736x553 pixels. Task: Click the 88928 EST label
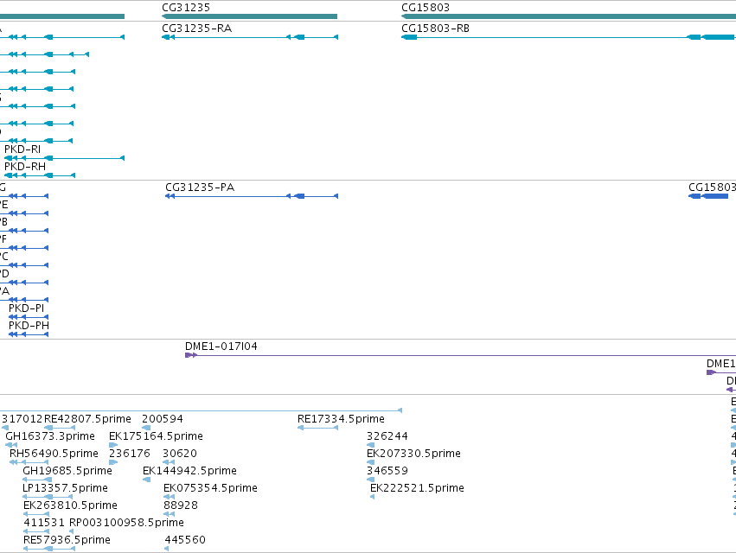(x=181, y=505)
